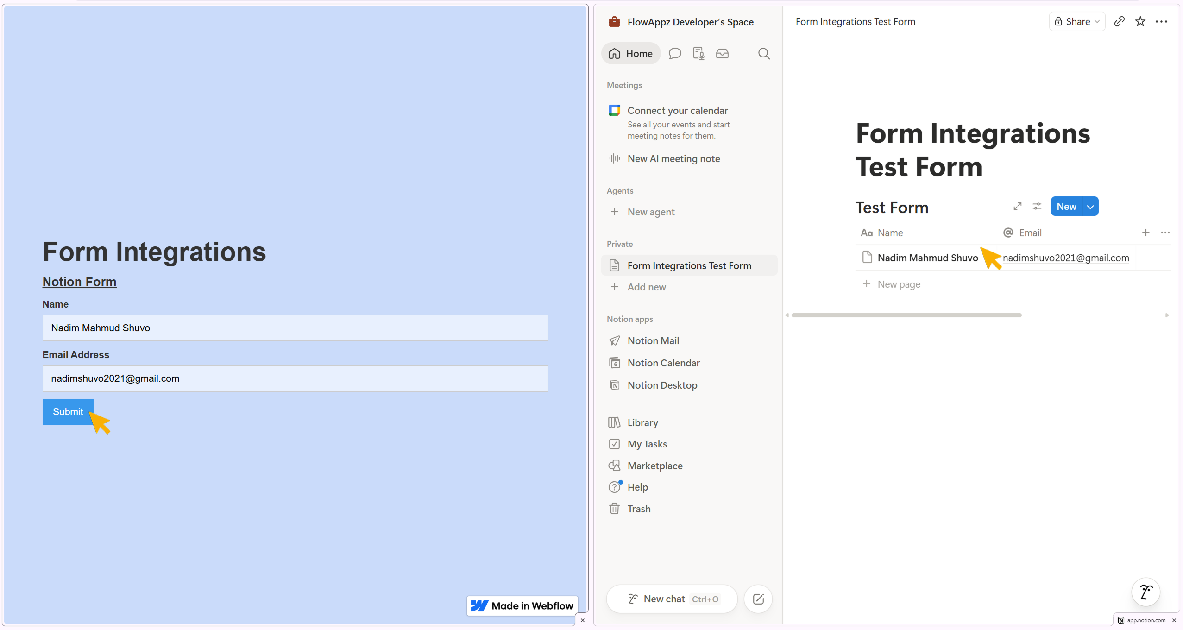Open Form Integrations Test Form in sidebar

(689, 266)
